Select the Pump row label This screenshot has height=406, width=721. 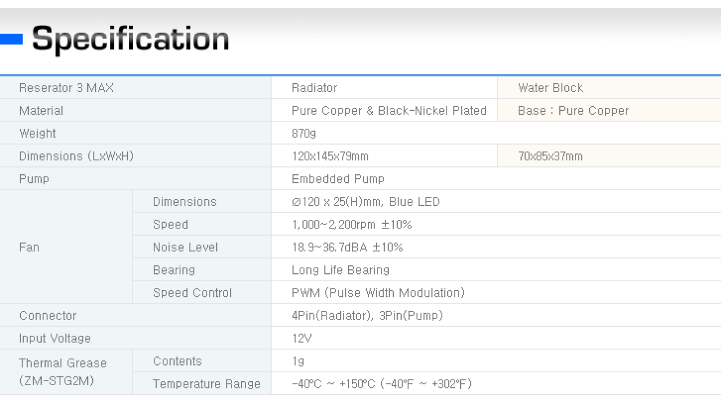click(34, 179)
